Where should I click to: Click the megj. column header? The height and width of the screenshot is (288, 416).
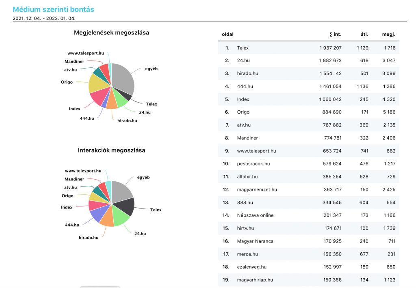(x=389, y=34)
